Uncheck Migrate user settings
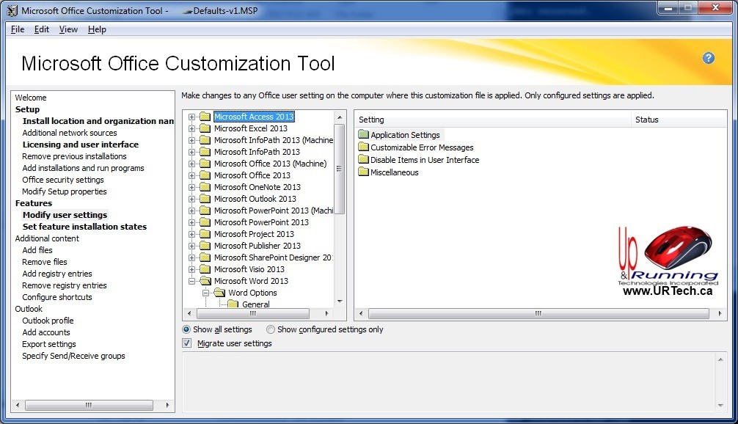Image resolution: width=738 pixels, height=424 pixels. click(x=187, y=343)
